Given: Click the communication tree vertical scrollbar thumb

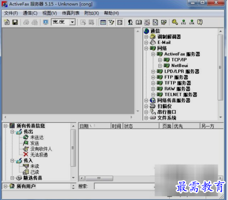Looking at the screenshot, I should point(220,67).
